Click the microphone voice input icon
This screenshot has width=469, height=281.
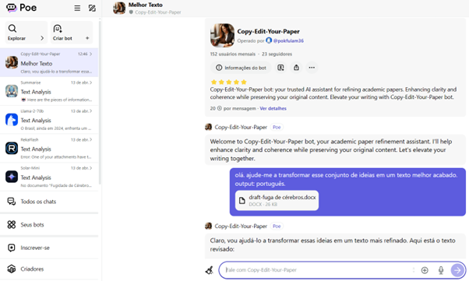pyautogui.click(x=441, y=270)
